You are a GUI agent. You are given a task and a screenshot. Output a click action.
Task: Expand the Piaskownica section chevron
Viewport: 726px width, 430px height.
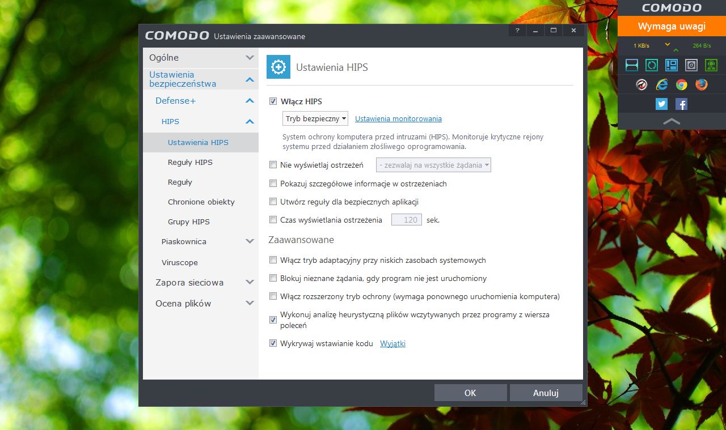tap(250, 241)
